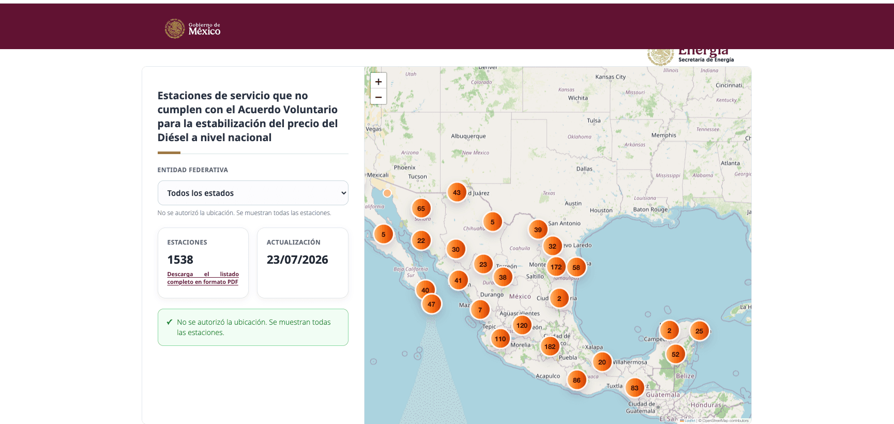Open the Entidad Federativa state dropdown
This screenshot has width=894, height=424.
pyautogui.click(x=253, y=193)
